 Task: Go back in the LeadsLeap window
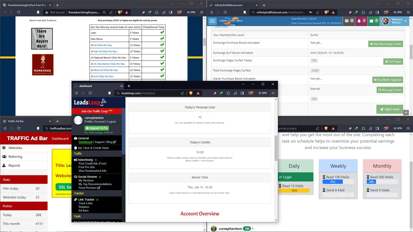click(x=76, y=93)
